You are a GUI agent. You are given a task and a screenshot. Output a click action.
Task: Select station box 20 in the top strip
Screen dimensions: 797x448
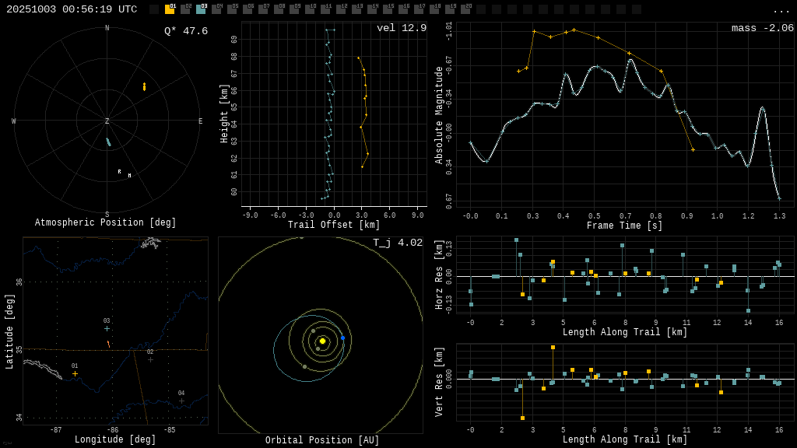pos(465,9)
